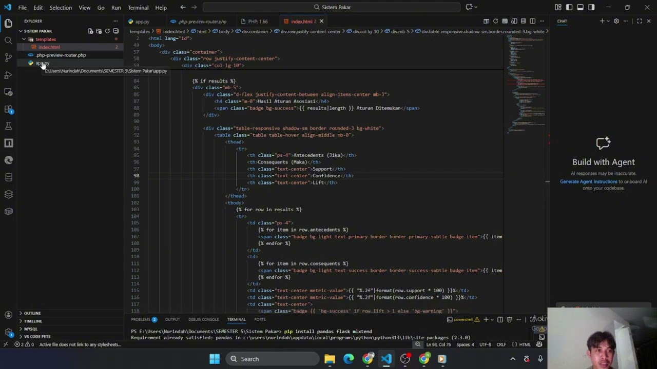Switch to the .php-preview-router.php tab
The height and width of the screenshot is (369, 657).
202,22
